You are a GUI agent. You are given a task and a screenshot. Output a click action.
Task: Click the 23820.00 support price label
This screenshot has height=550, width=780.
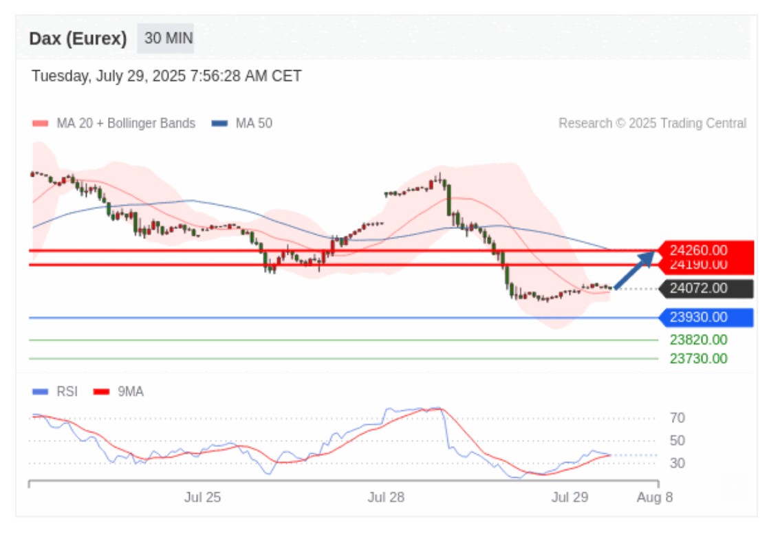tap(698, 340)
